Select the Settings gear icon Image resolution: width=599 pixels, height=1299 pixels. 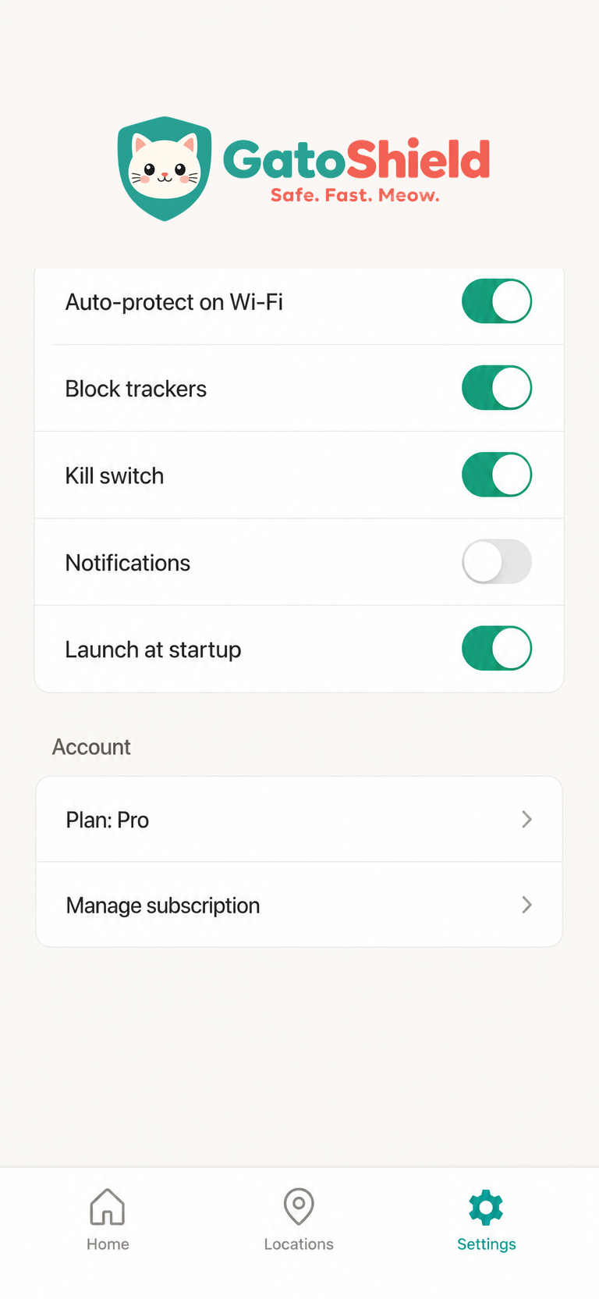click(x=486, y=1207)
